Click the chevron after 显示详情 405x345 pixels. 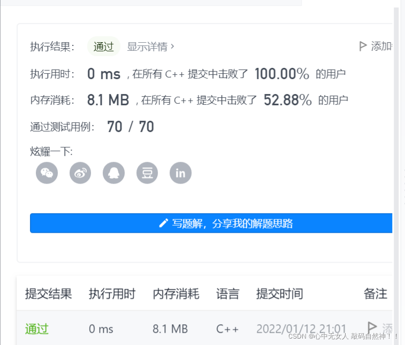172,46
